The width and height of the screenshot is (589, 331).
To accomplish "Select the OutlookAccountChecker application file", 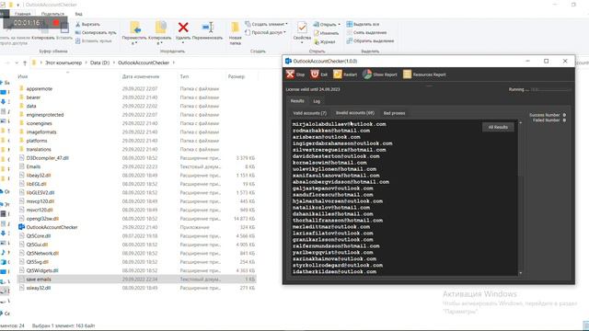I will click(52, 227).
